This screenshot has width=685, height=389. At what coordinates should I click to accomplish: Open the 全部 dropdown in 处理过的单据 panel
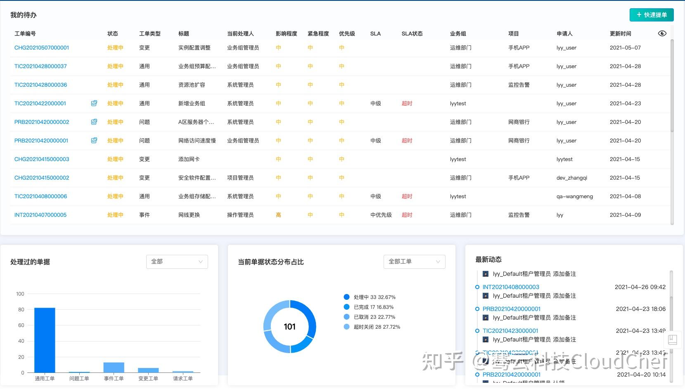177,261
